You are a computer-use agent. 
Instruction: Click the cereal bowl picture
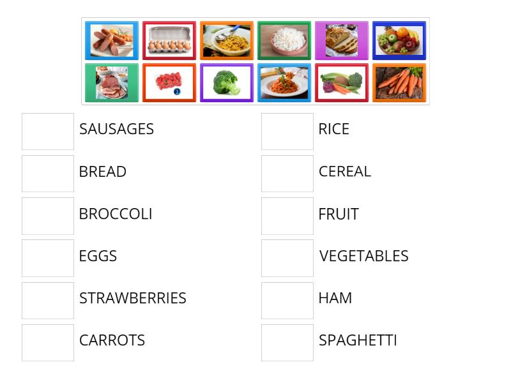click(x=226, y=40)
